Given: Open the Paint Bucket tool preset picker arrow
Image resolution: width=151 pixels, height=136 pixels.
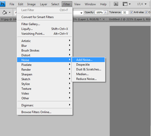Looking at the screenshot, I should pyautogui.click(x=10, y=12).
